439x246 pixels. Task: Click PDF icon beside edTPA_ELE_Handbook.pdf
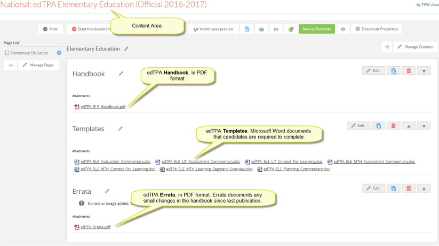point(77,107)
